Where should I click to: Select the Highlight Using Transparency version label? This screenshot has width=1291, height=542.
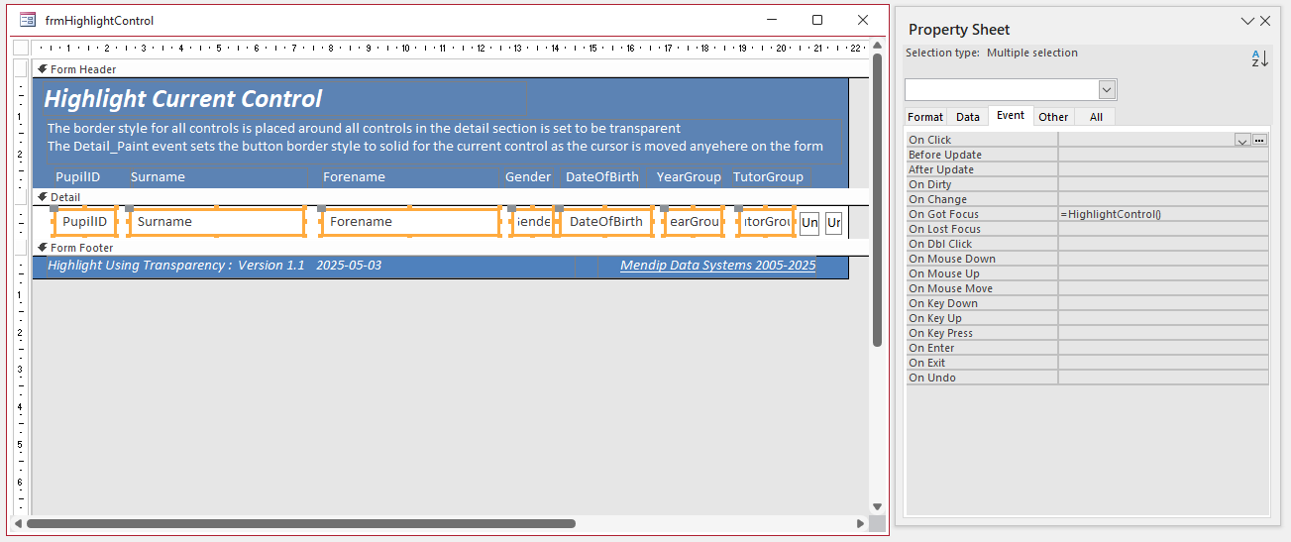point(214,266)
